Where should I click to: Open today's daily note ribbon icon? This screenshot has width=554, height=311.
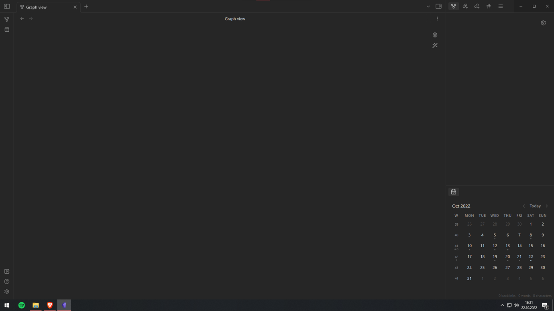[7, 30]
